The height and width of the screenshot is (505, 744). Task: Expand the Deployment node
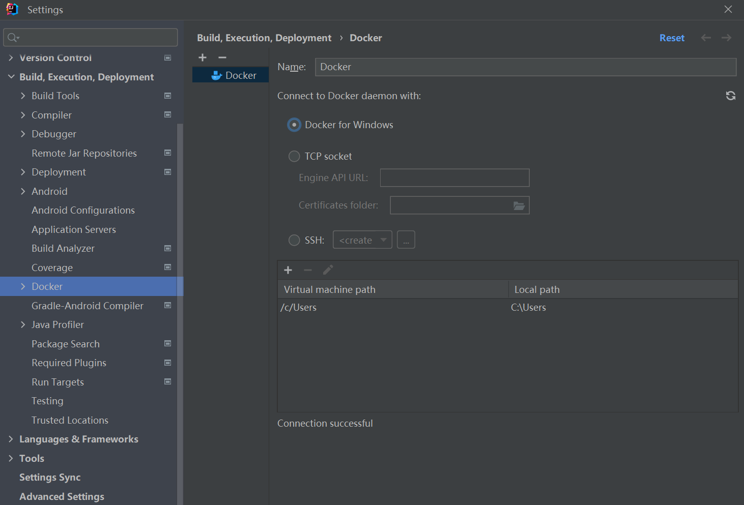point(23,172)
